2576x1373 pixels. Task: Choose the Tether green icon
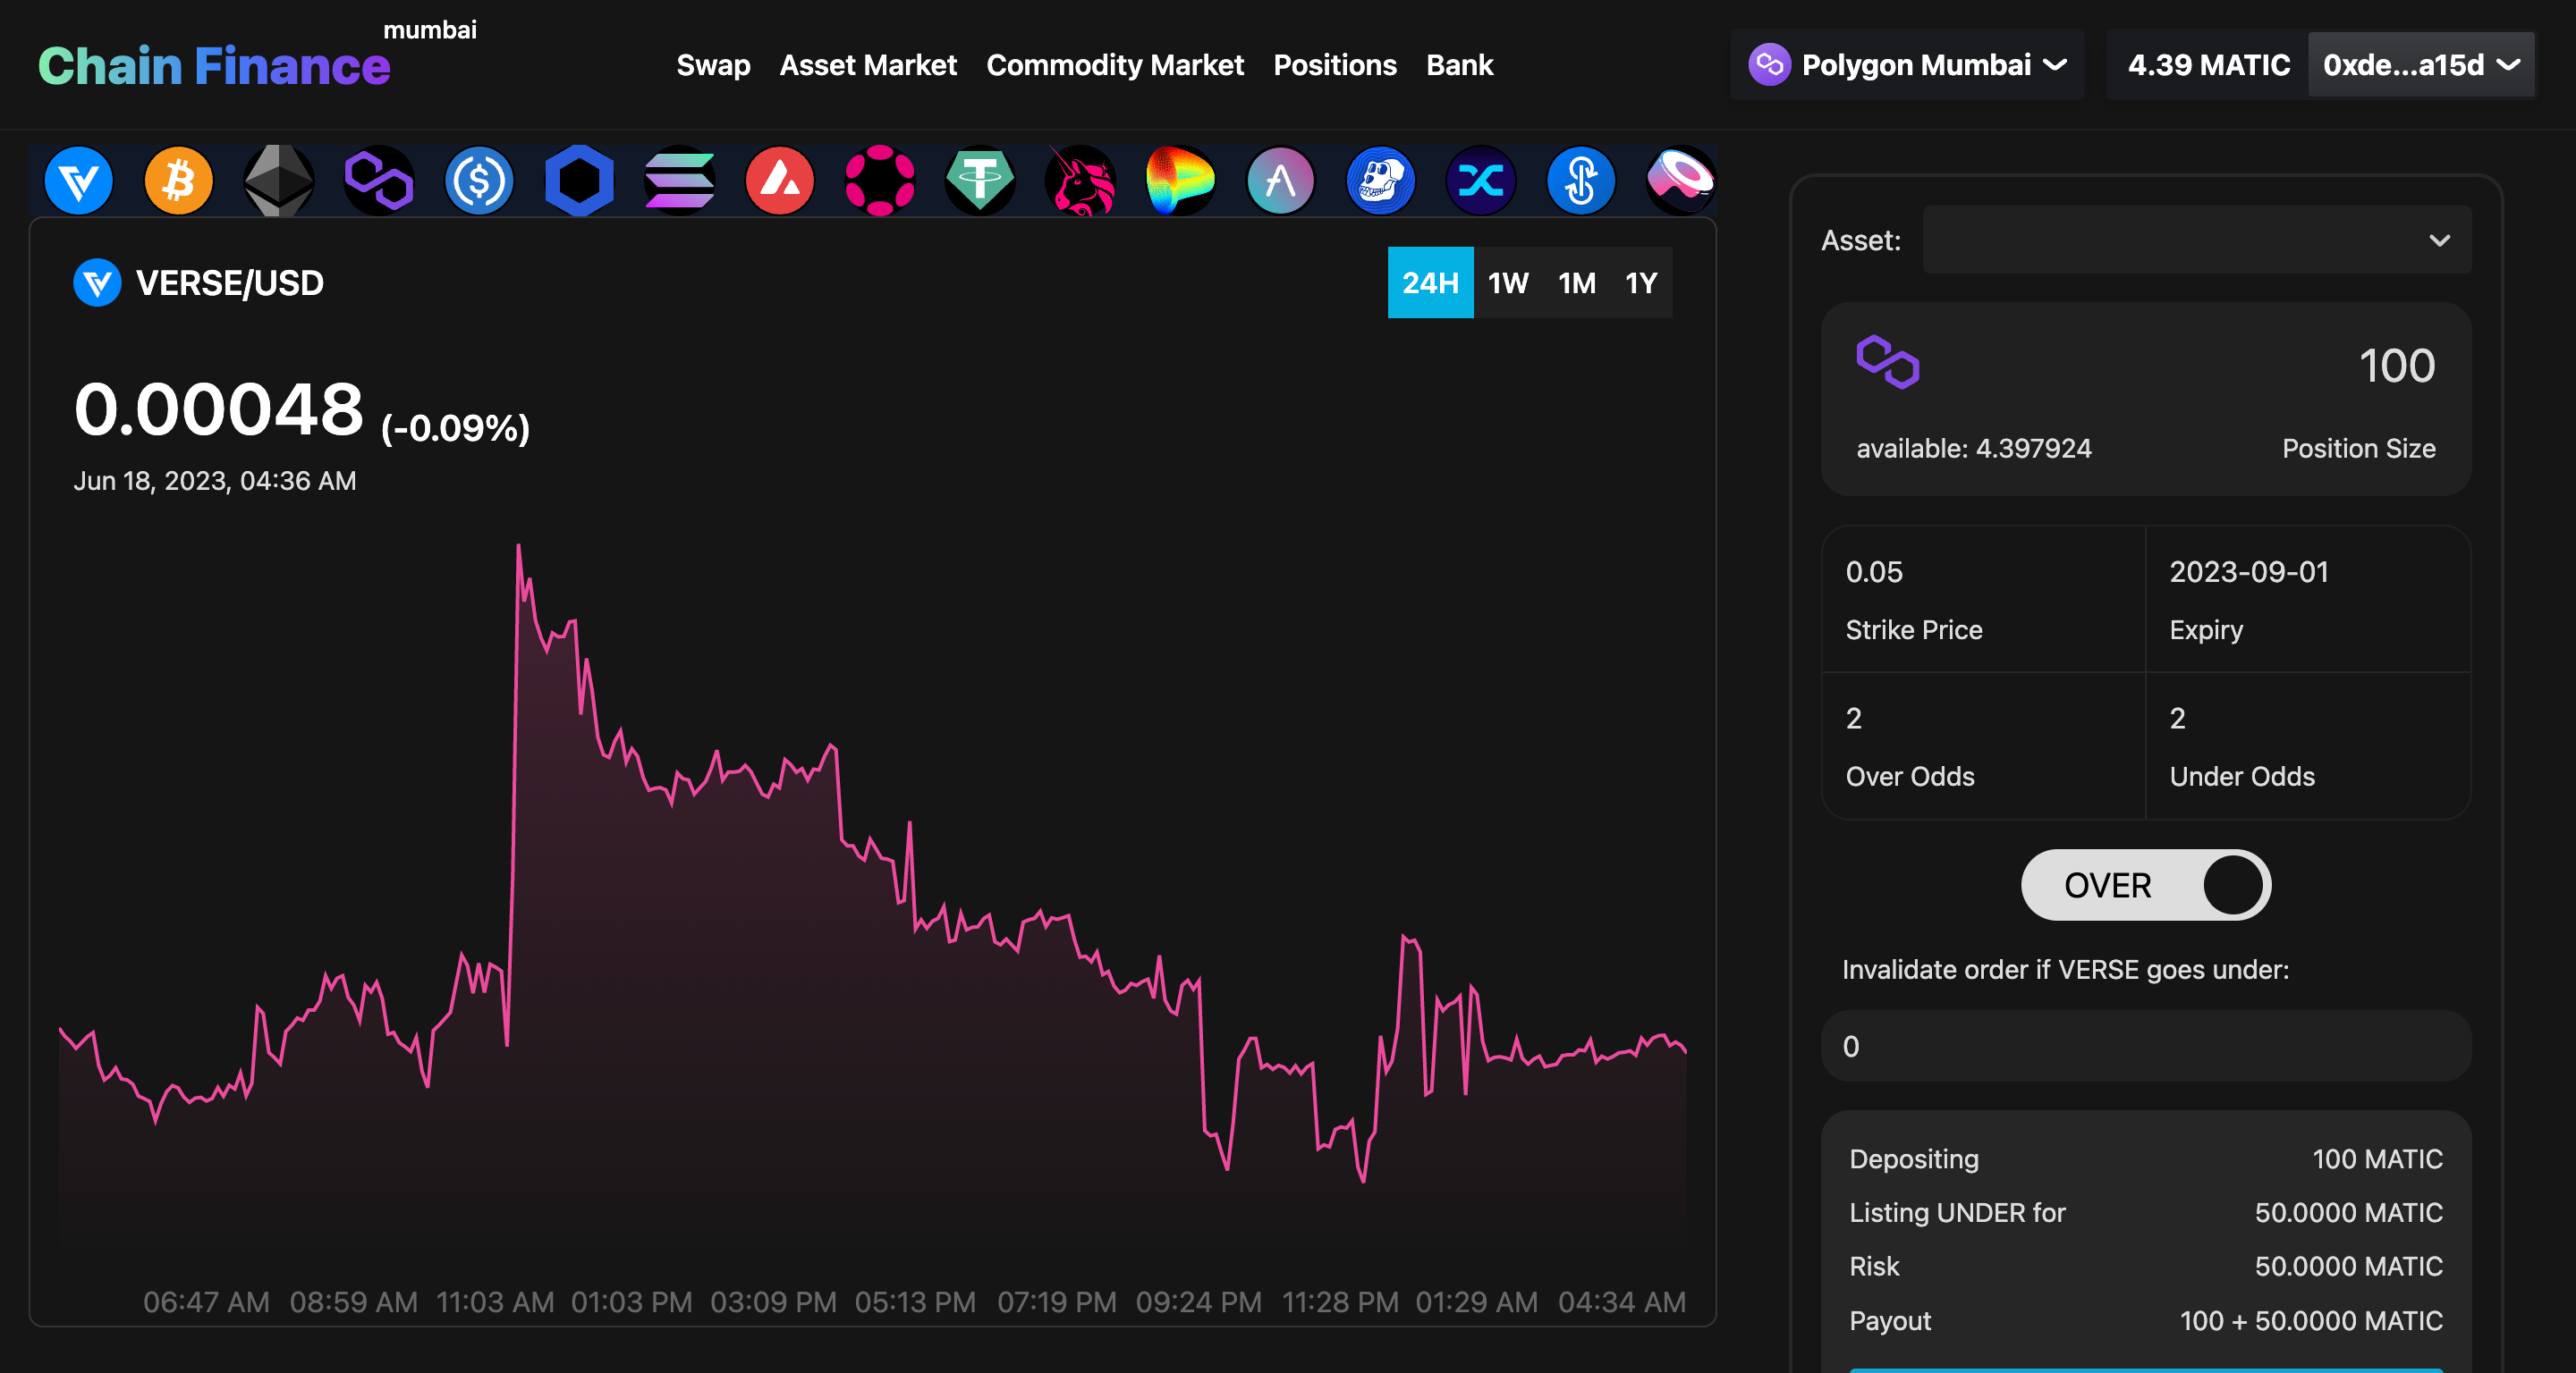[980, 181]
